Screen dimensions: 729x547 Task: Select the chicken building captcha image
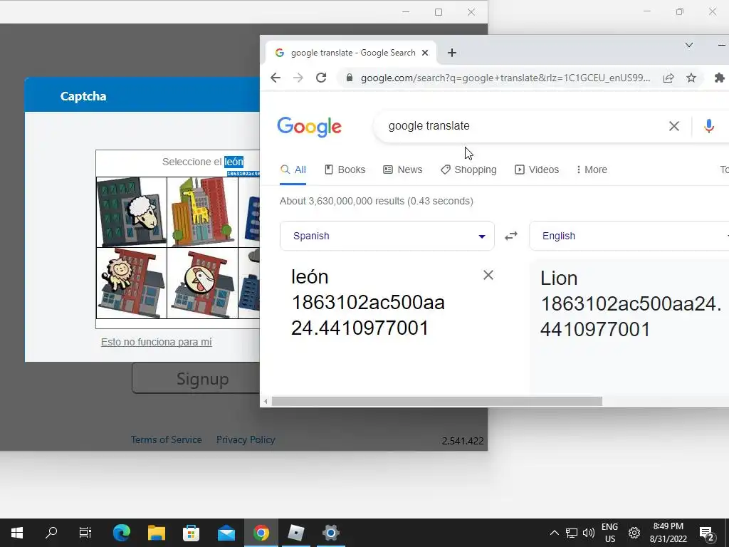click(x=202, y=283)
